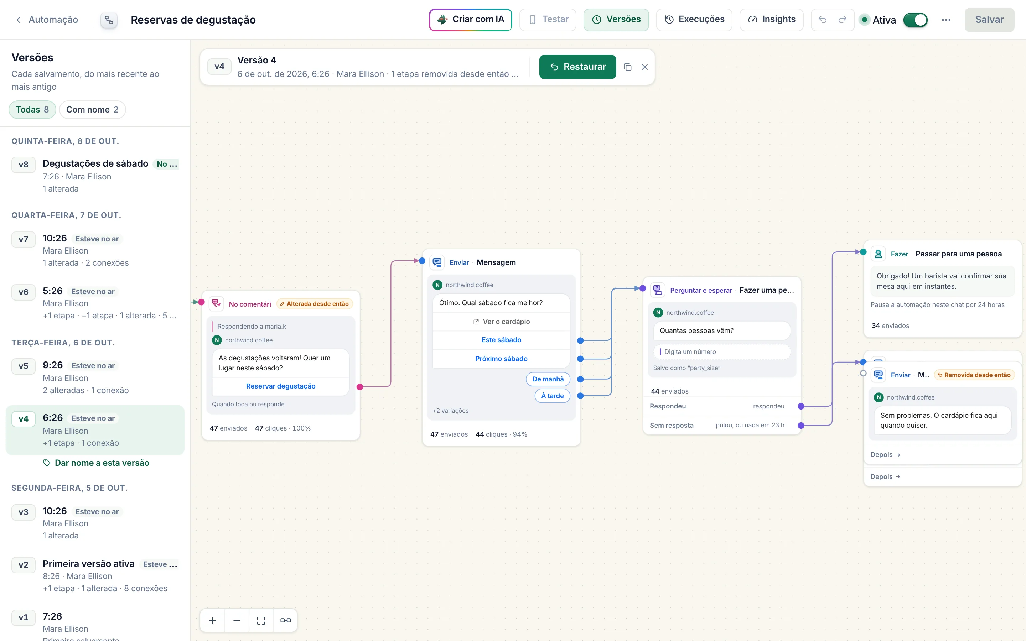Close the Versão 4 preview banner
This screenshot has height=641, width=1026.
coord(645,67)
